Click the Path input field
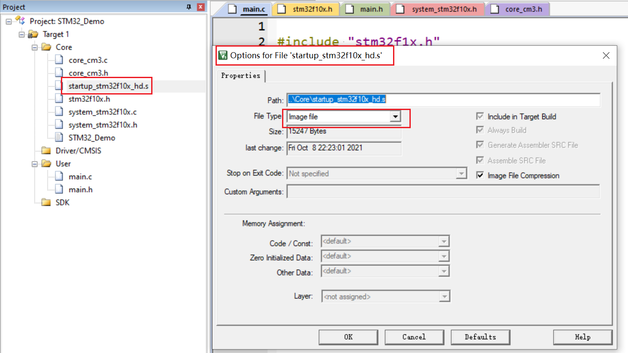 point(444,100)
